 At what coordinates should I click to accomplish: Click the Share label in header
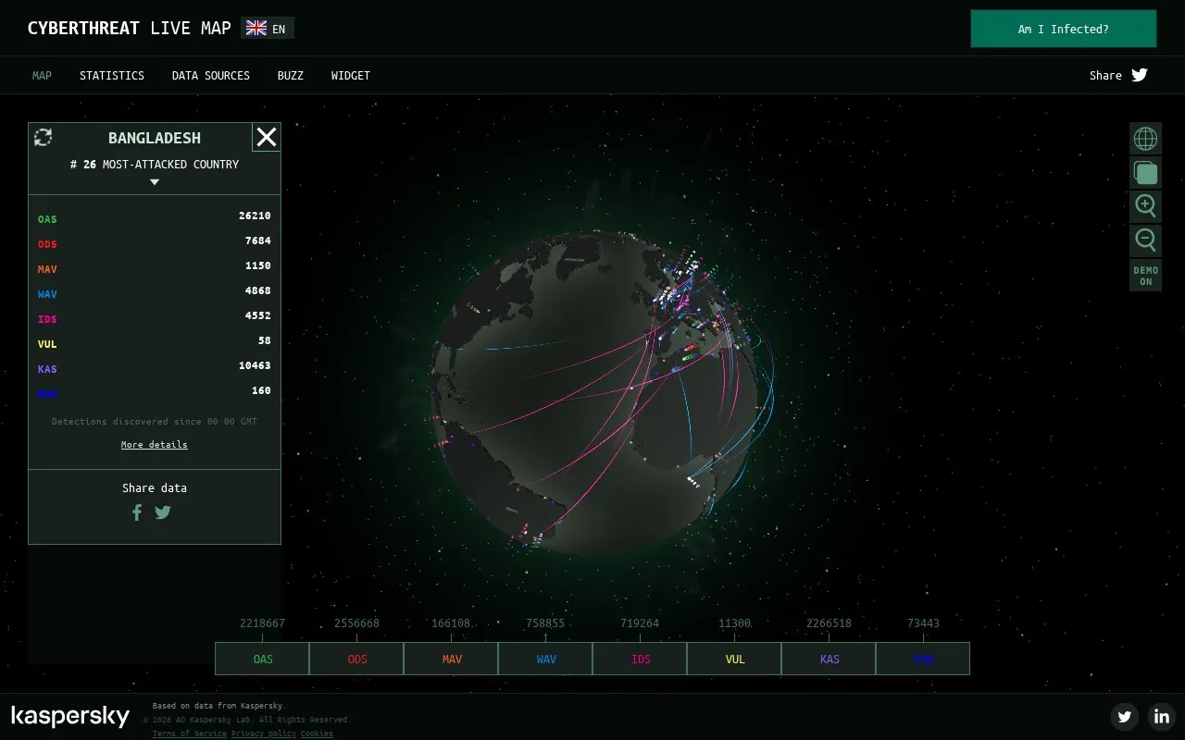(x=1105, y=75)
